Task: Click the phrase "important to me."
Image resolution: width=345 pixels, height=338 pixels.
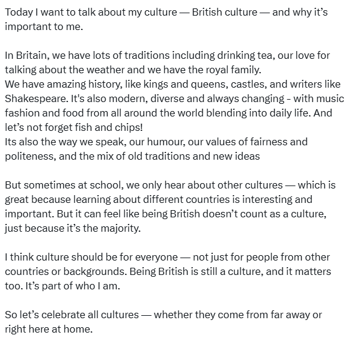Action: click(44, 26)
